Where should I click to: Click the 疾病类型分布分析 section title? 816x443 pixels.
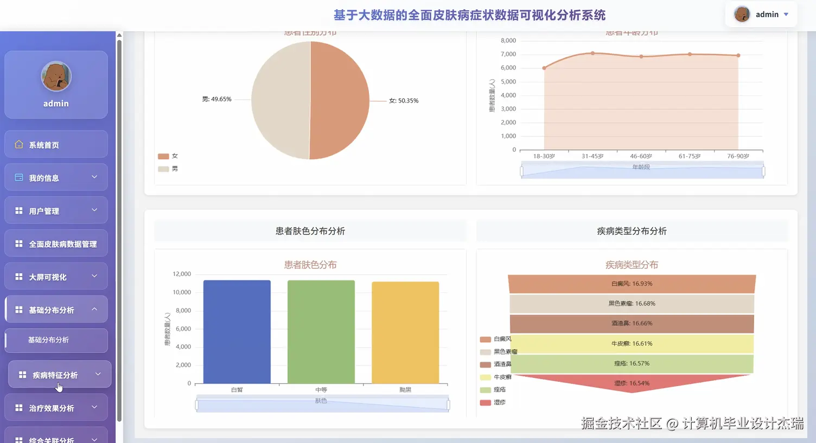(x=632, y=231)
